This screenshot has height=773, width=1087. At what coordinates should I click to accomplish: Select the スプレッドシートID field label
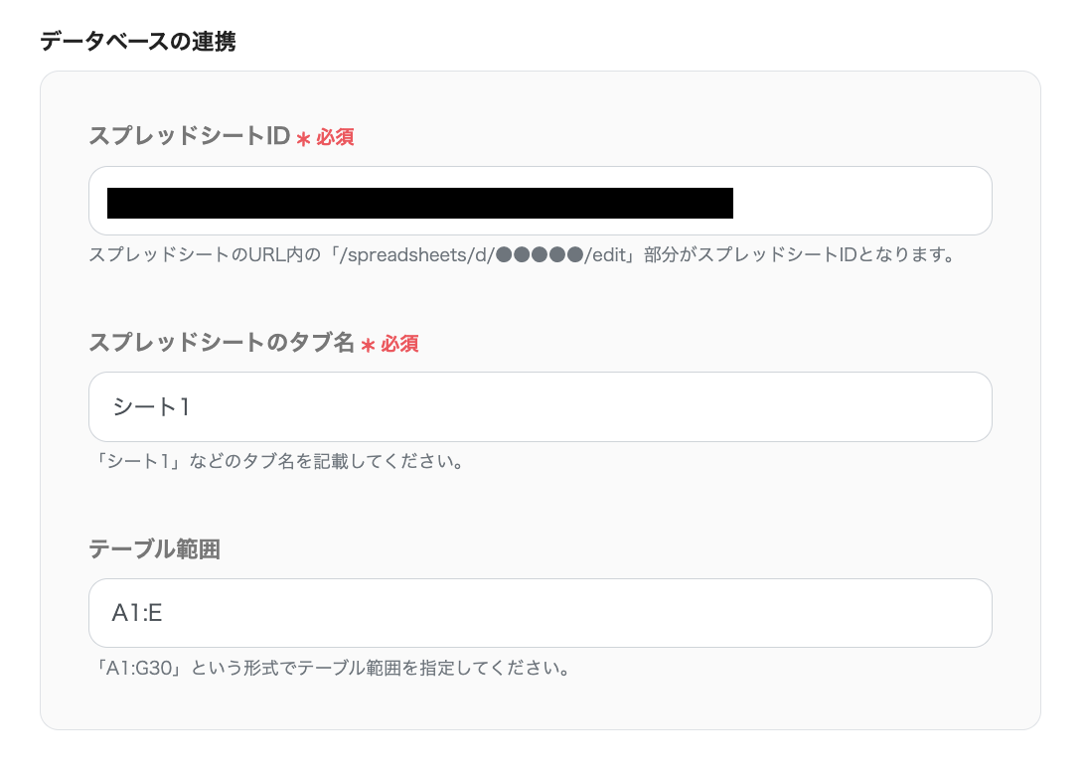point(189,137)
